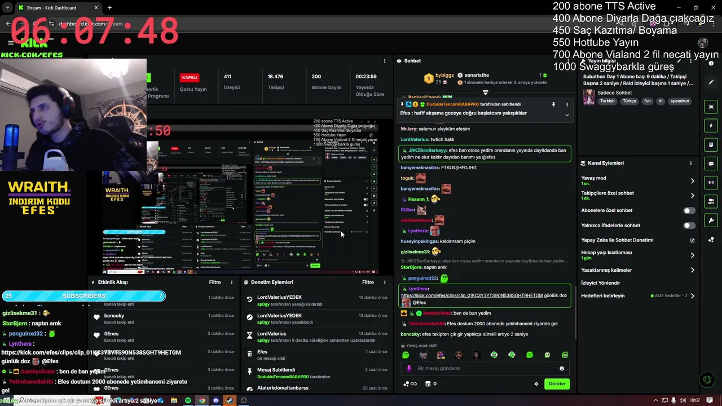Click the channel points infinity icon
Image resolution: width=722 pixels, height=406 pixels.
410,384
